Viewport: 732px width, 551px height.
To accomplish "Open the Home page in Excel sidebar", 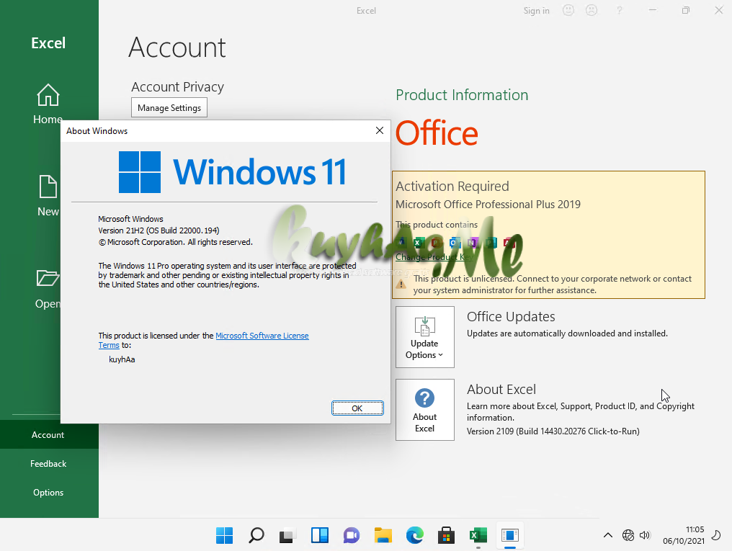I will tap(48, 104).
